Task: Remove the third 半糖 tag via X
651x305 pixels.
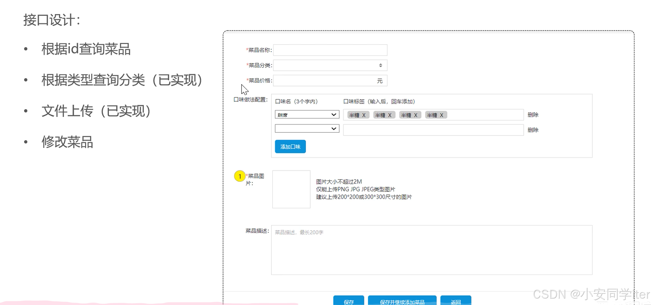Action: pos(416,115)
